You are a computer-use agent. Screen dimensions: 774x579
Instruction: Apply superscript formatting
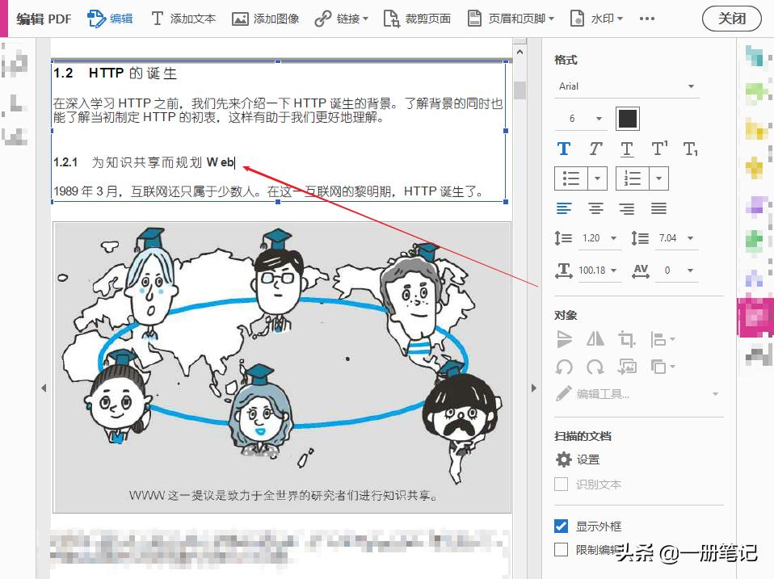coord(657,149)
